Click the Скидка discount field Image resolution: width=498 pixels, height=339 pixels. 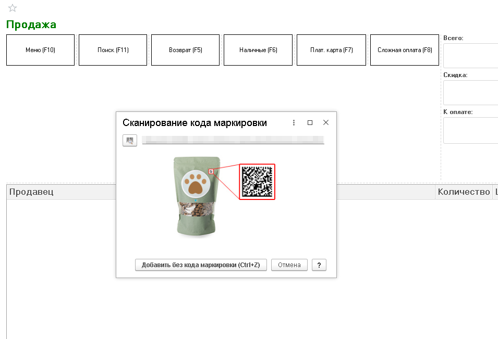(471, 93)
